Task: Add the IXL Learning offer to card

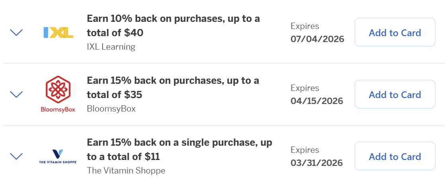Action: pyautogui.click(x=394, y=33)
